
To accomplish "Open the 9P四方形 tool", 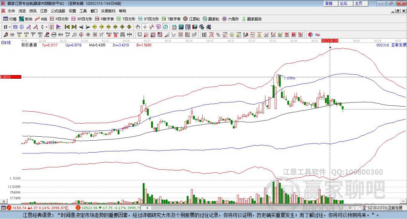I will [82, 19].
